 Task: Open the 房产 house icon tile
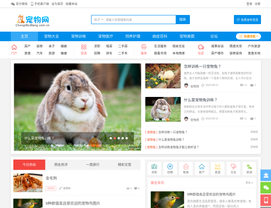(202, 168)
